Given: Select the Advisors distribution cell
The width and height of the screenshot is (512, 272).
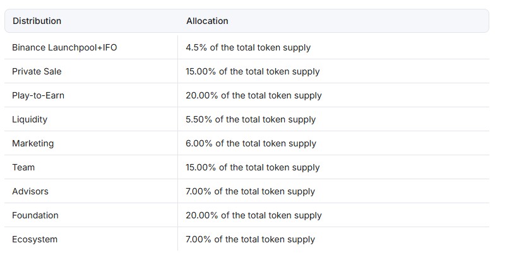Looking at the screenshot, I should point(30,191).
